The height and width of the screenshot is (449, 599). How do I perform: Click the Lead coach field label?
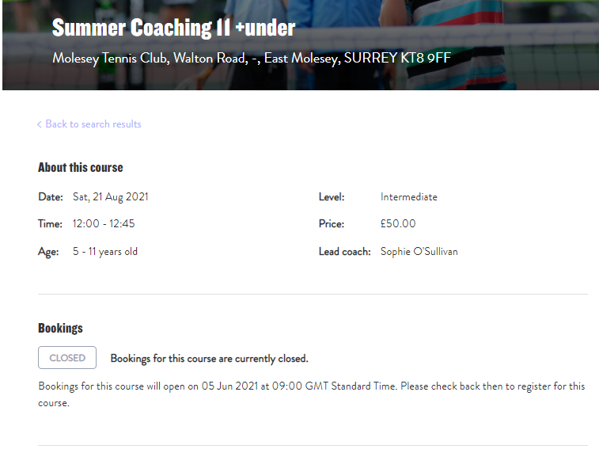[344, 252]
